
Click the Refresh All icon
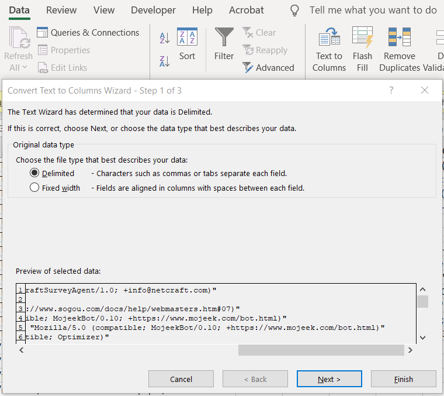coord(19,37)
